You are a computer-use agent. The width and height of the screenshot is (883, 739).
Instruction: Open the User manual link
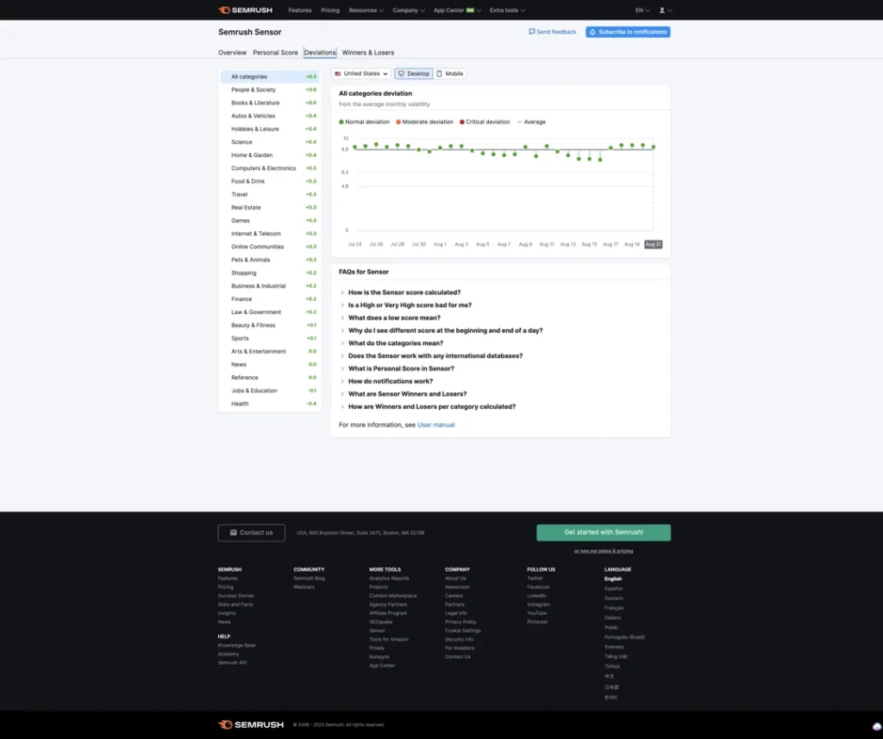(x=435, y=425)
